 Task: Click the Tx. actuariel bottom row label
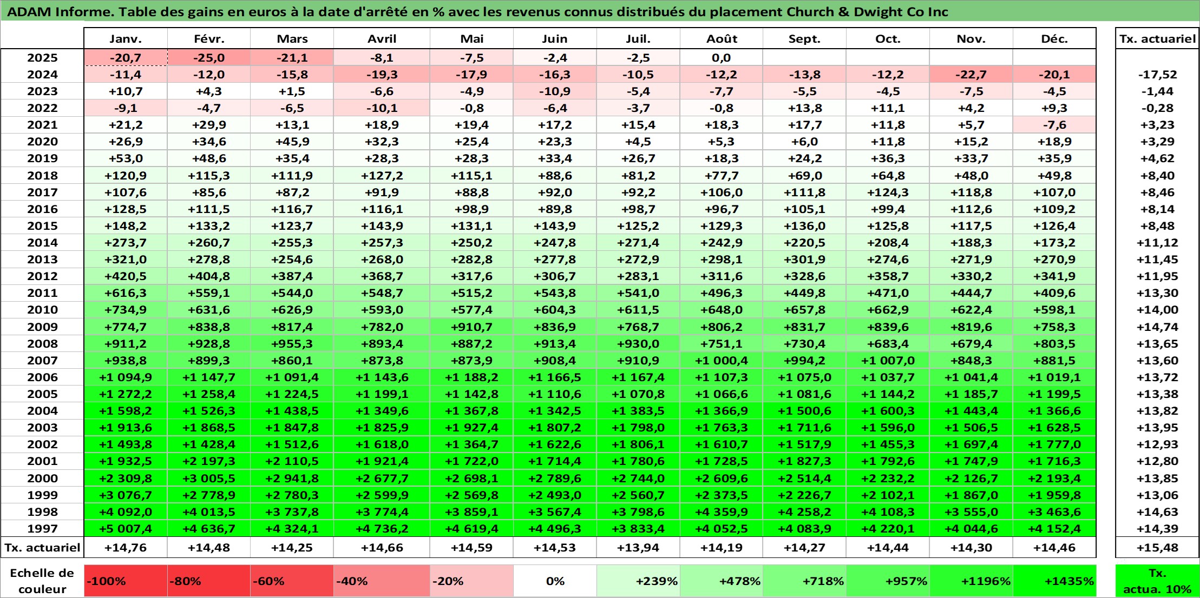tap(42, 547)
